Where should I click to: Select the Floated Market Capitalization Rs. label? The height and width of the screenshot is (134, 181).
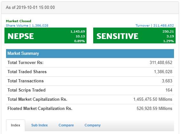(x=40, y=108)
